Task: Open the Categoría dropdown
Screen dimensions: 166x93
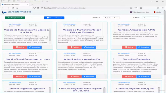Action: pos(111,18)
